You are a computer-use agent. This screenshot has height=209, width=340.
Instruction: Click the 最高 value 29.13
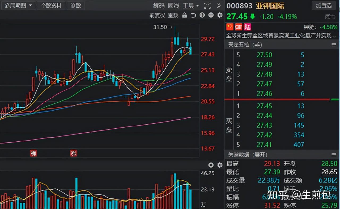point(272,164)
